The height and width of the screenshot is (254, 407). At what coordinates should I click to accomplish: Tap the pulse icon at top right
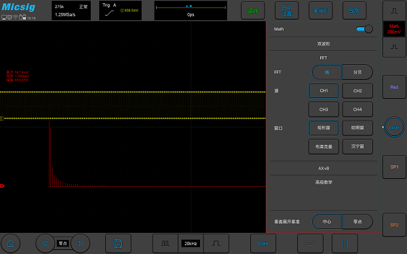click(x=394, y=11)
